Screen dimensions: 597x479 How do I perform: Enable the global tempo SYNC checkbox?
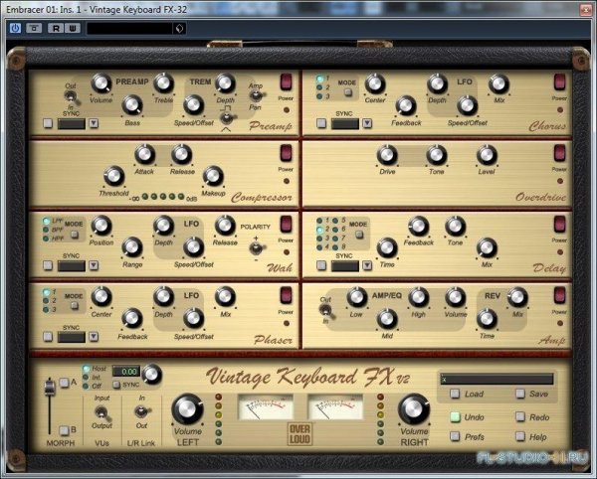click(116, 385)
